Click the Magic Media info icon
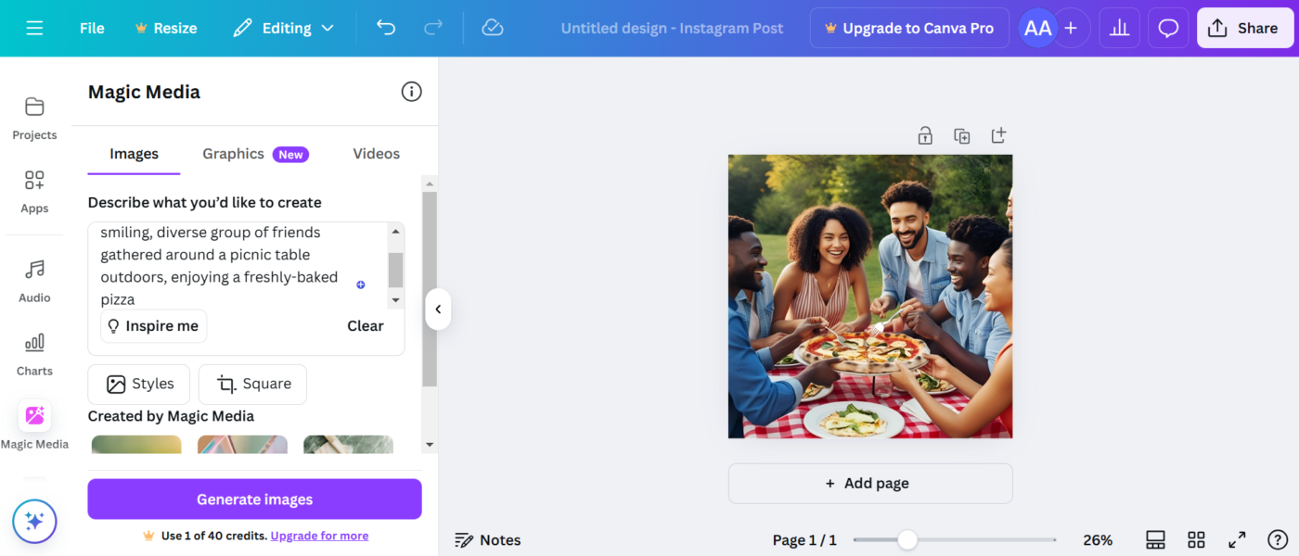The image size is (1299, 556). click(x=411, y=91)
